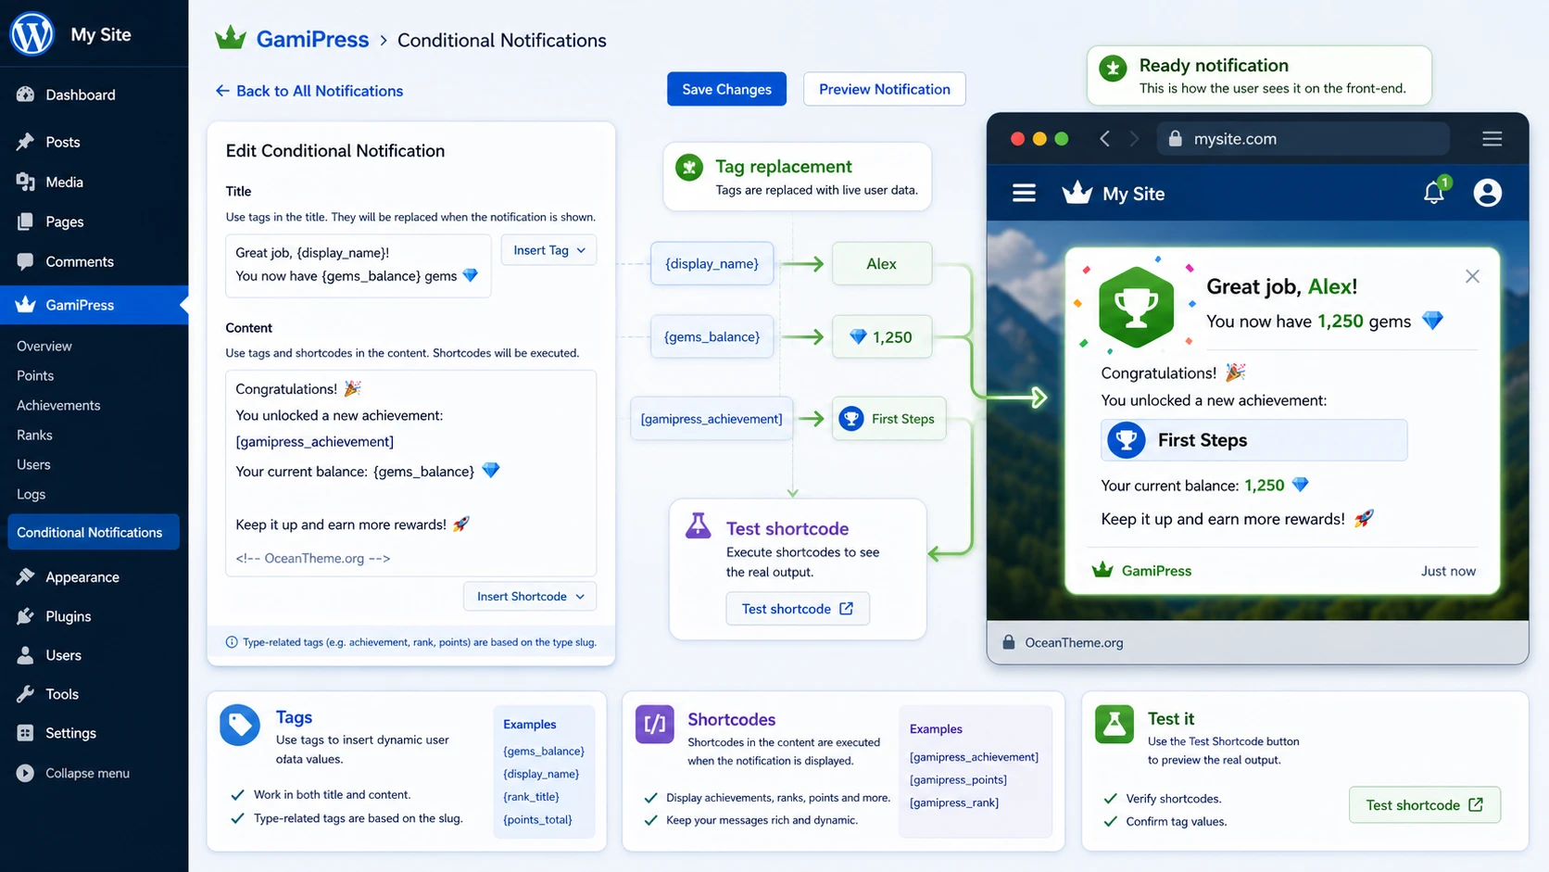The image size is (1549, 872).
Task: Click the notification Title text field
Action: (359, 265)
